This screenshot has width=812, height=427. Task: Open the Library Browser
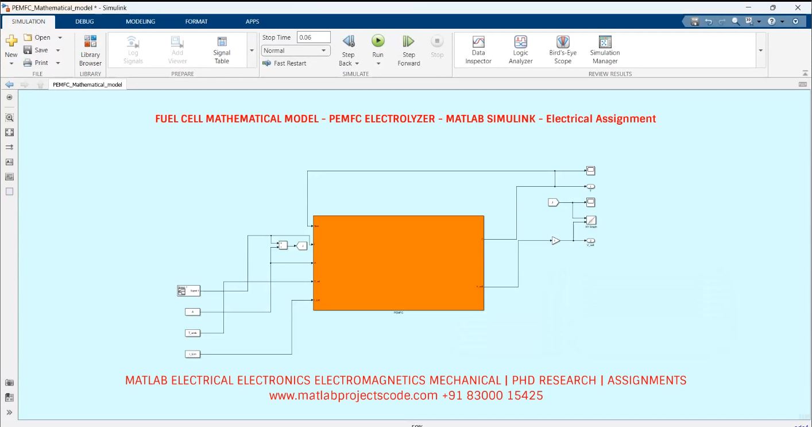(90, 49)
